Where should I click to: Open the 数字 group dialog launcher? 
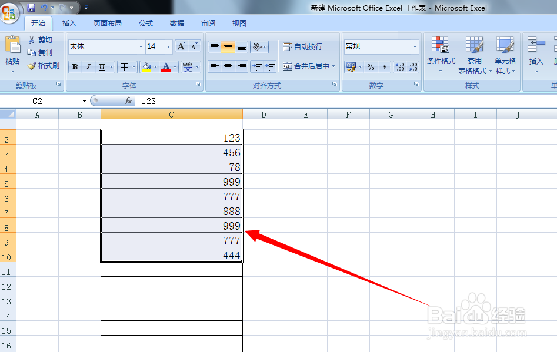pyautogui.click(x=416, y=85)
